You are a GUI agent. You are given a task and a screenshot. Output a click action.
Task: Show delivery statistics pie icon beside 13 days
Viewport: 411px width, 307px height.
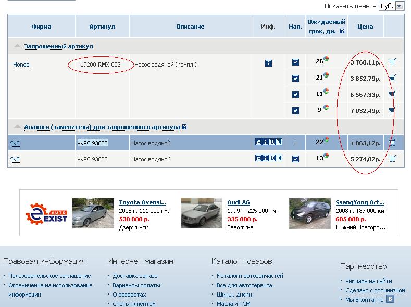coord(326,156)
